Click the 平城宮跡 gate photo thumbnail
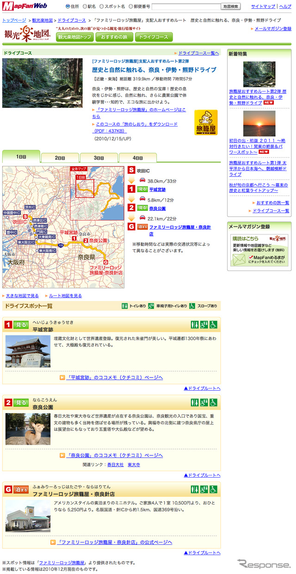The width and height of the screenshot is (296, 574). [27, 351]
